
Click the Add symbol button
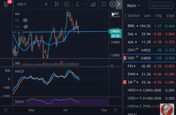point(161,6)
